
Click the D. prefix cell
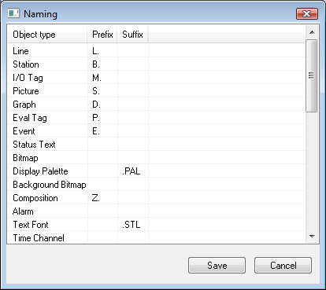pos(102,104)
